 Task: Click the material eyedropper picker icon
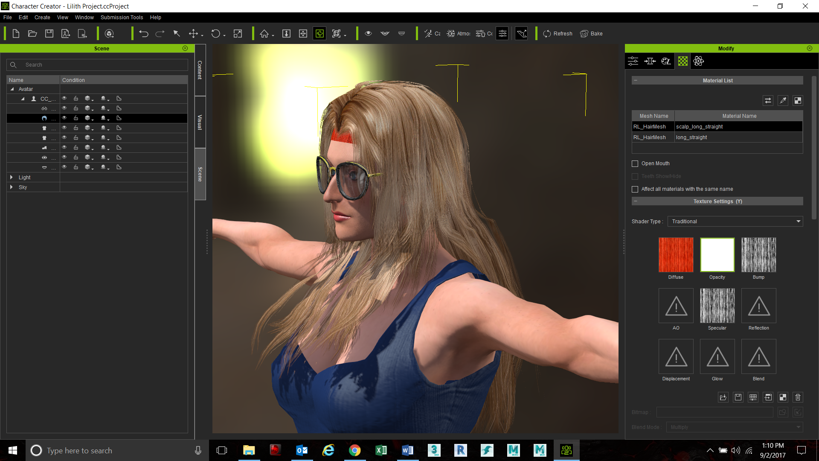(x=783, y=100)
